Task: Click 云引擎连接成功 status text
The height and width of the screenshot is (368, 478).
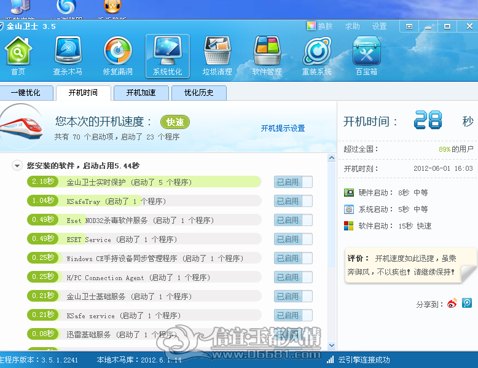Action: click(x=364, y=360)
